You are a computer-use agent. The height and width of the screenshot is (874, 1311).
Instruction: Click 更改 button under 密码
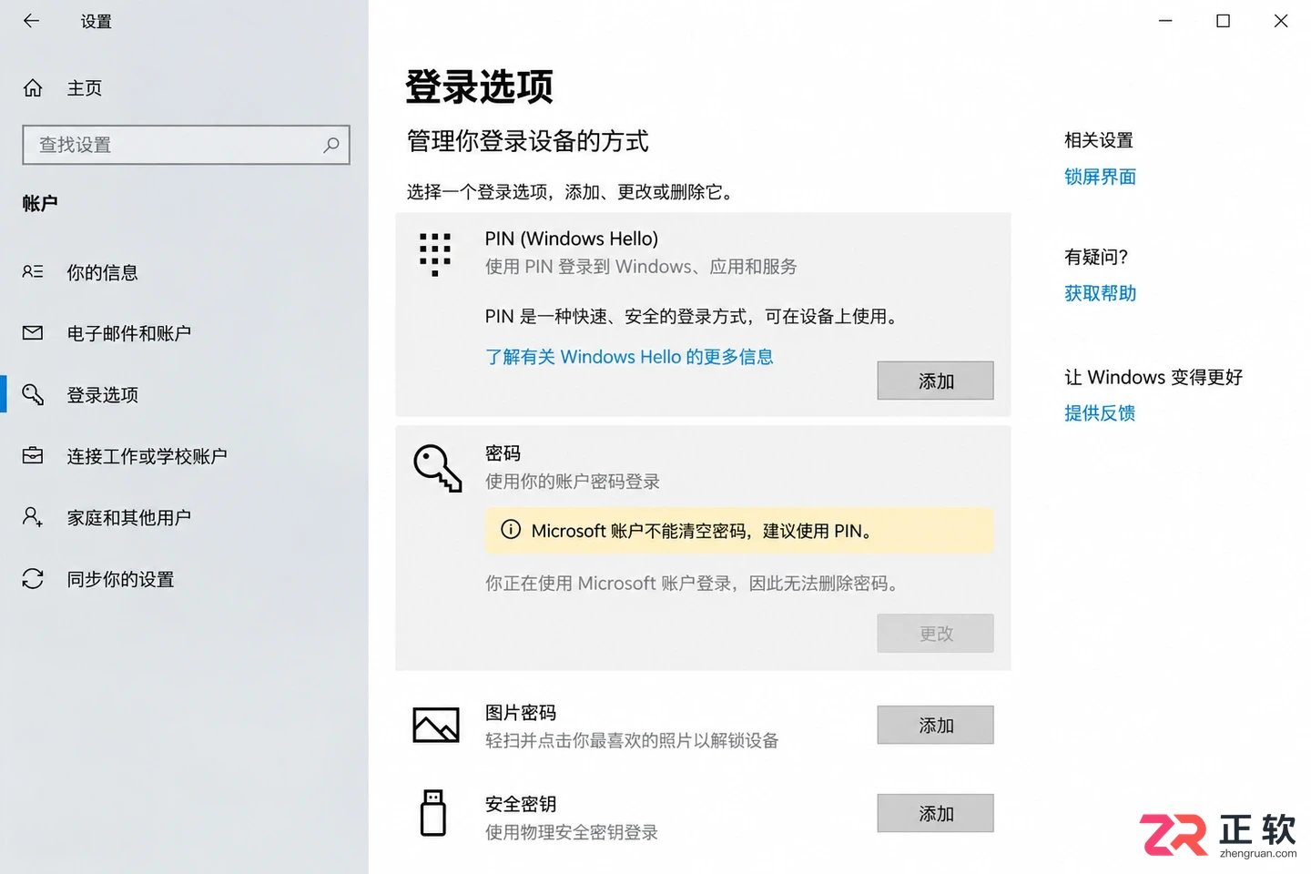coord(935,633)
